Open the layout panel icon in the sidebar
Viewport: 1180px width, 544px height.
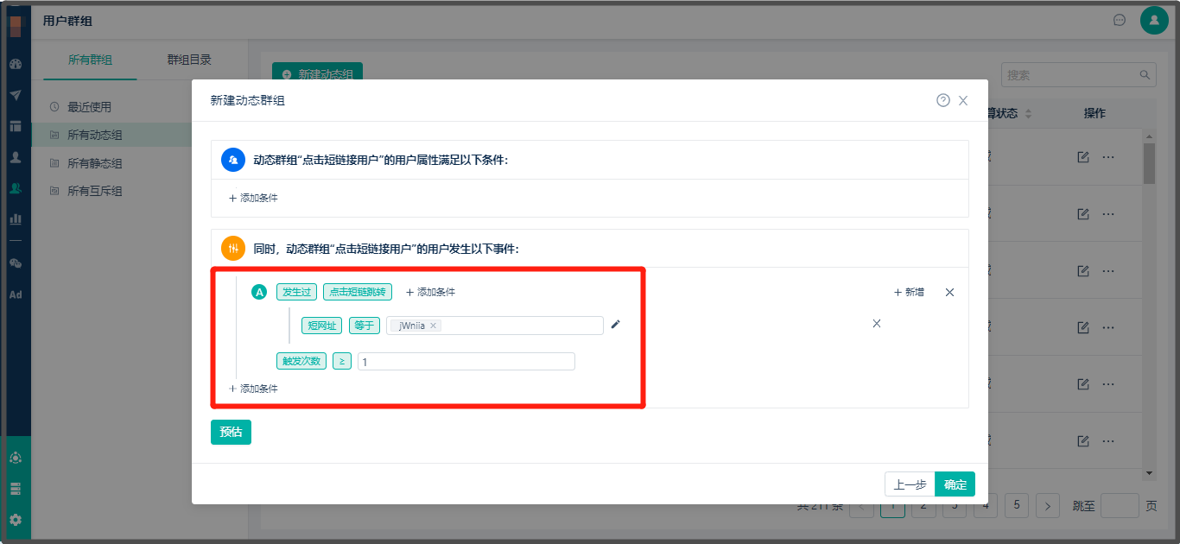click(x=15, y=126)
